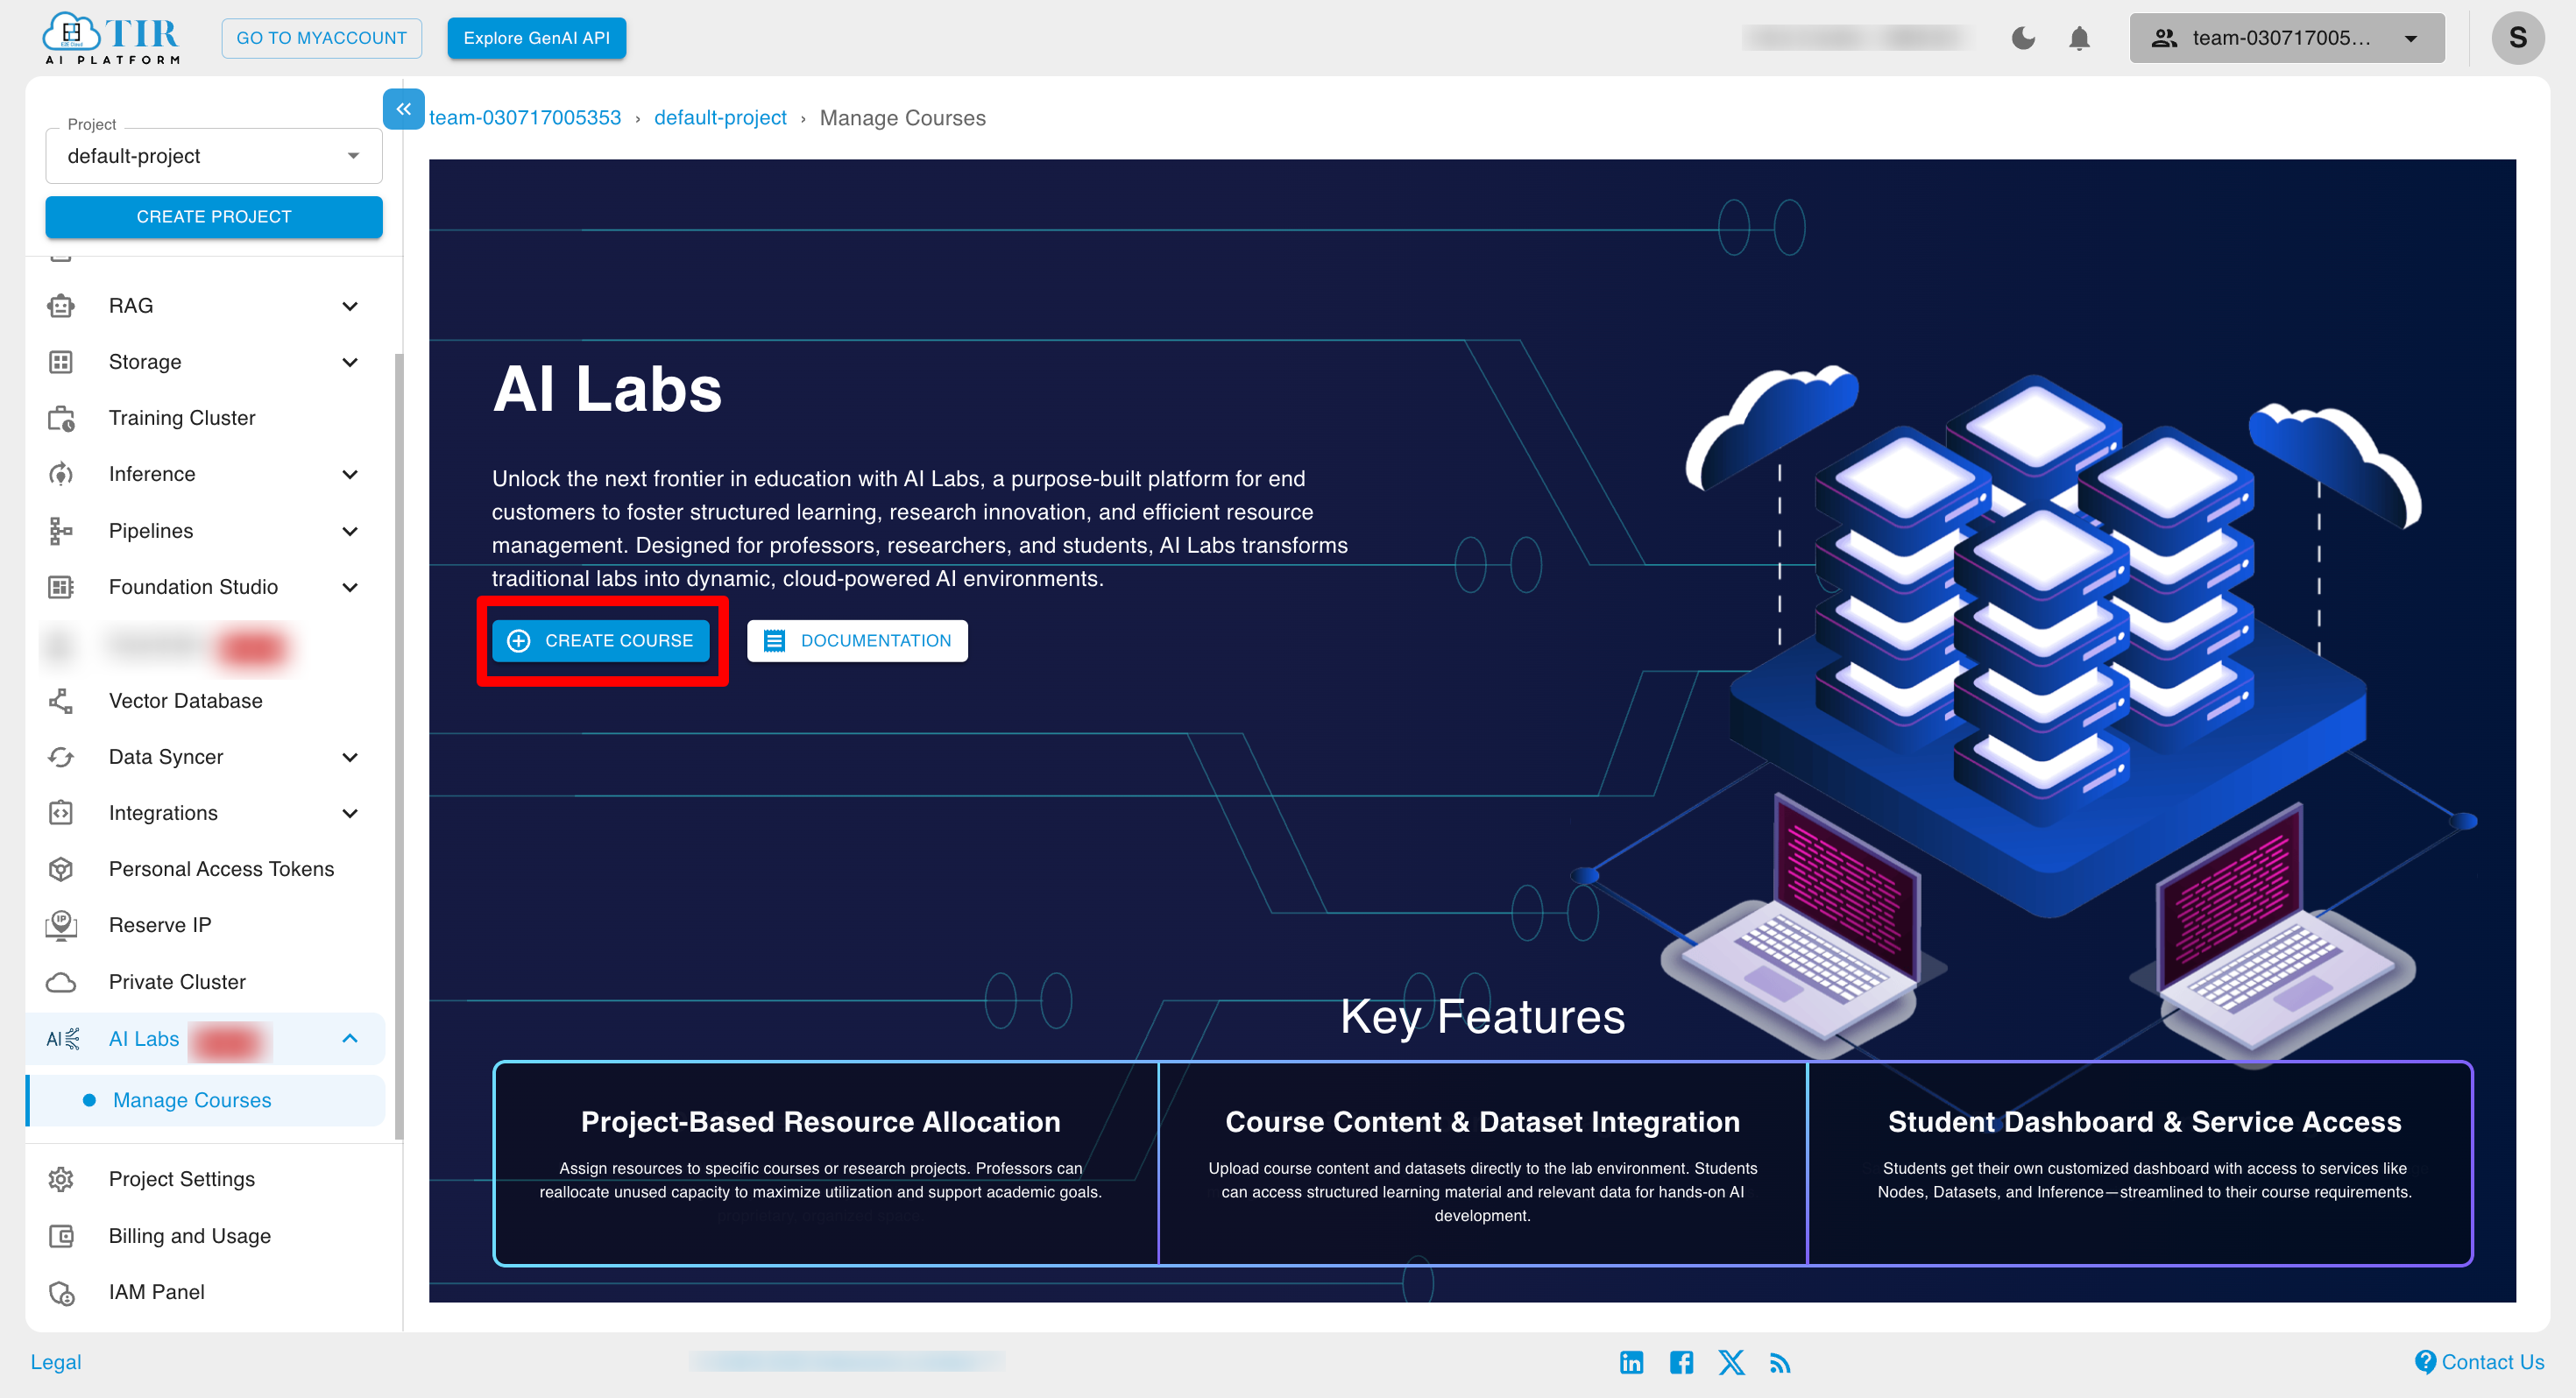Click the IAM Panel icon

pos(61,1292)
